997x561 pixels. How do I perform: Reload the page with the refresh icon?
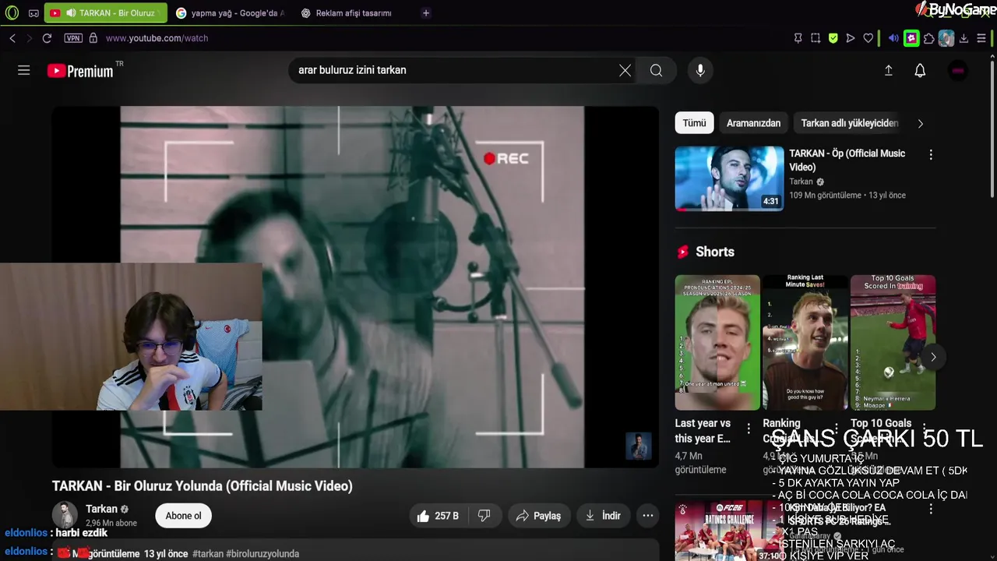pyautogui.click(x=47, y=38)
